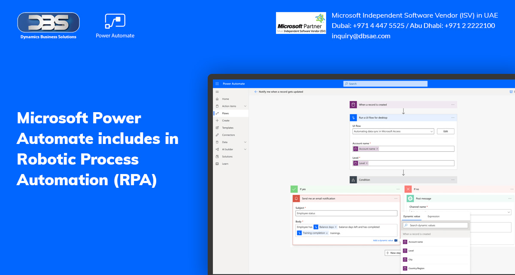Click the DBS Dynamics Business Solutions logo

tap(48, 26)
